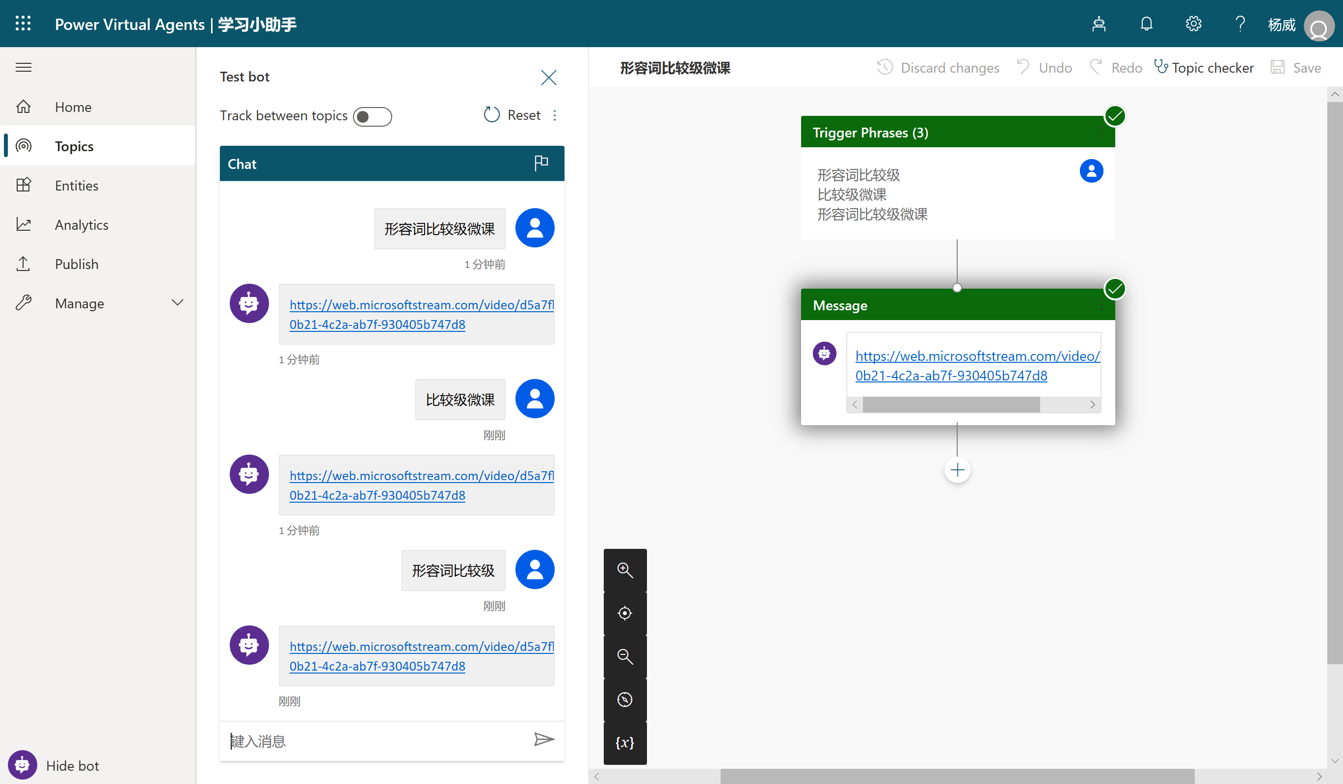1343x784 pixels.
Task: Click the zoom out canvas icon
Action: 624,657
